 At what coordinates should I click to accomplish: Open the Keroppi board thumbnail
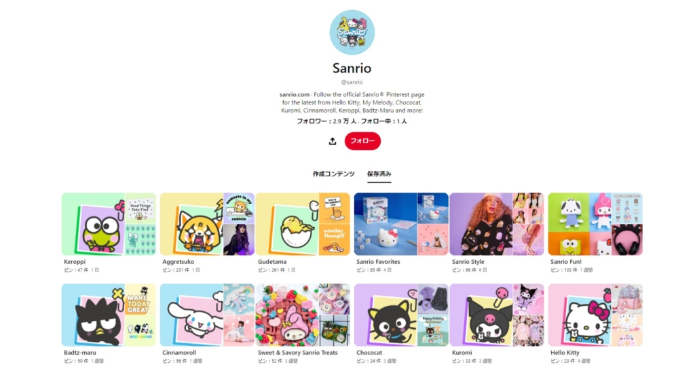click(109, 224)
